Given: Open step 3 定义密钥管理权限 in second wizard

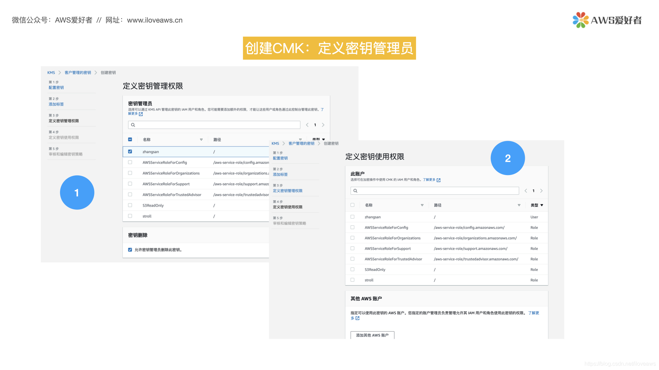Looking at the screenshot, I should click(288, 191).
